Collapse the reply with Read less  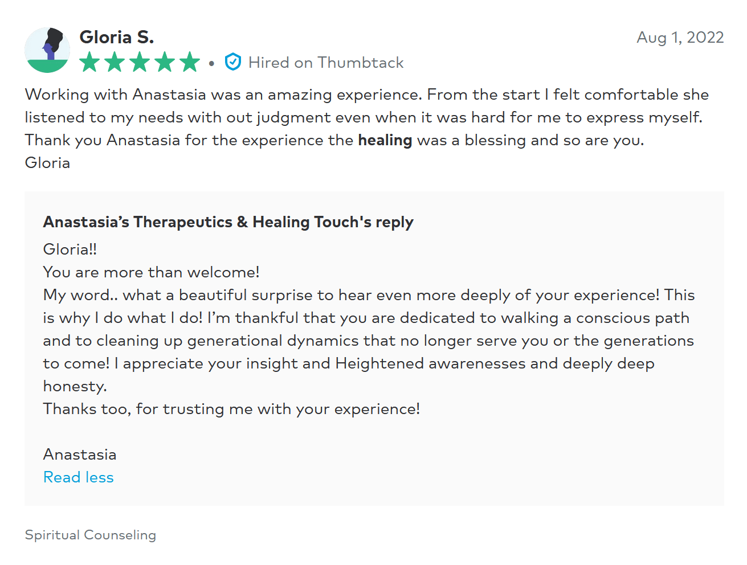79,477
